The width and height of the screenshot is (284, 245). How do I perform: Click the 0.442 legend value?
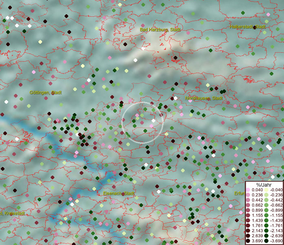[257, 200]
